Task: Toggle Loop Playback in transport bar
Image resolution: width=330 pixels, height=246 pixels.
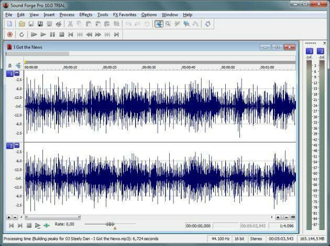Action: tap(21, 35)
